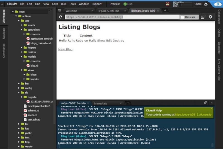Open preview in new window icon

click(x=203, y=17)
